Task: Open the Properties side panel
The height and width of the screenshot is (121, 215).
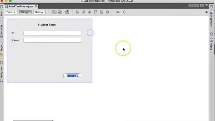Action: tap(211, 19)
